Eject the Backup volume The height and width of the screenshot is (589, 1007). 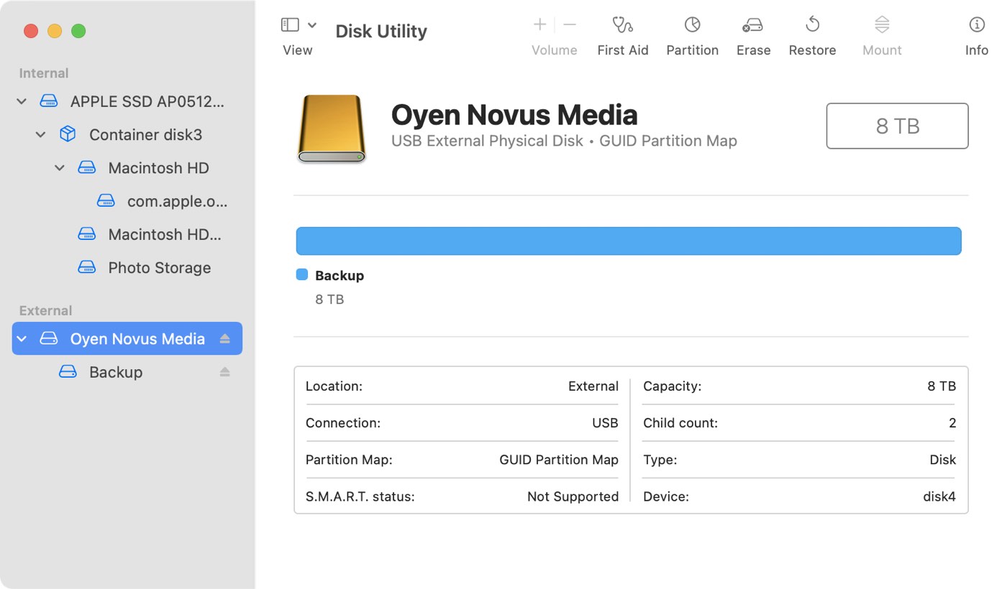coord(225,372)
